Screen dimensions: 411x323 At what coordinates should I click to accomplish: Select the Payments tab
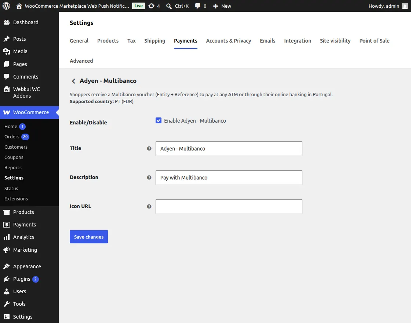(186, 41)
